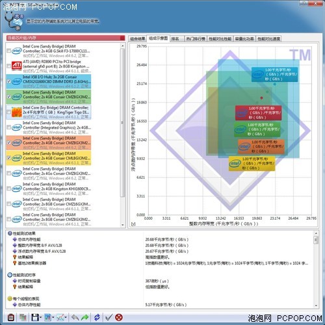Click the orange 1.00千兆字节/秒 chart label

tap(261, 147)
